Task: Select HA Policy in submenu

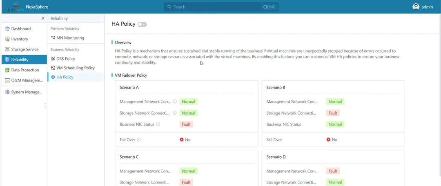Action: pyautogui.click(x=76, y=77)
